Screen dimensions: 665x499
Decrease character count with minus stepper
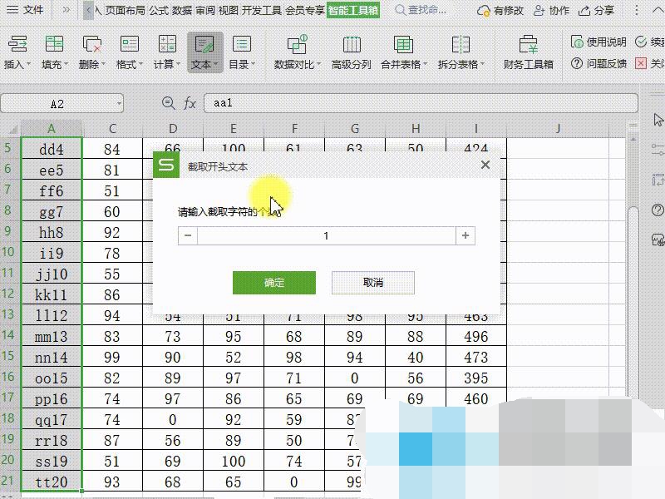pos(188,236)
